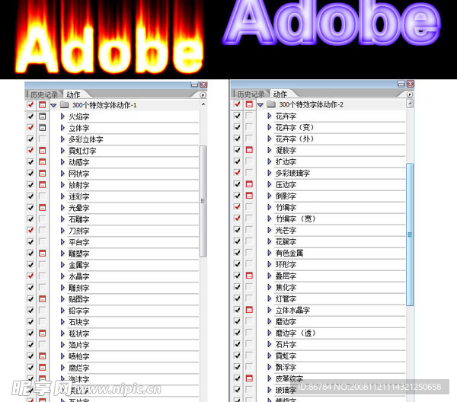This screenshot has width=457, height=402.
Task: Toggle dialog icon for 300个特效字体动作-1 set
Action: (42, 104)
